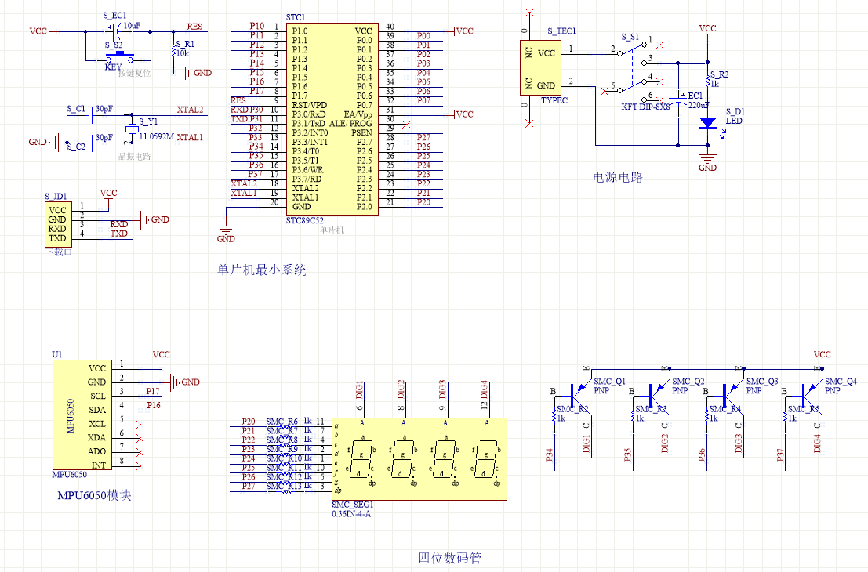Image resolution: width=868 pixels, height=572 pixels.
Task: Click the S_TEC1 TYPEC connector block
Action: click(x=540, y=68)
